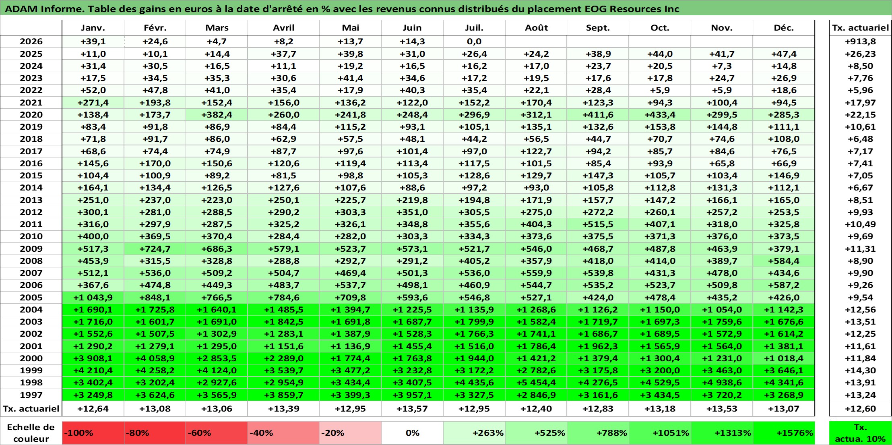Click the +1 962,3 cell for Sept. 2001
This screenshot has height=445, width=892.
598,346
